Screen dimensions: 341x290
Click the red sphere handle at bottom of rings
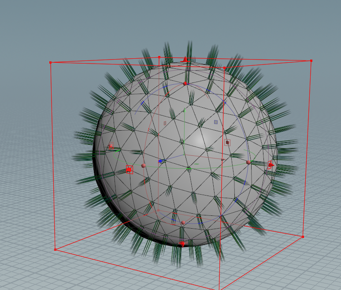pos(183,222)
